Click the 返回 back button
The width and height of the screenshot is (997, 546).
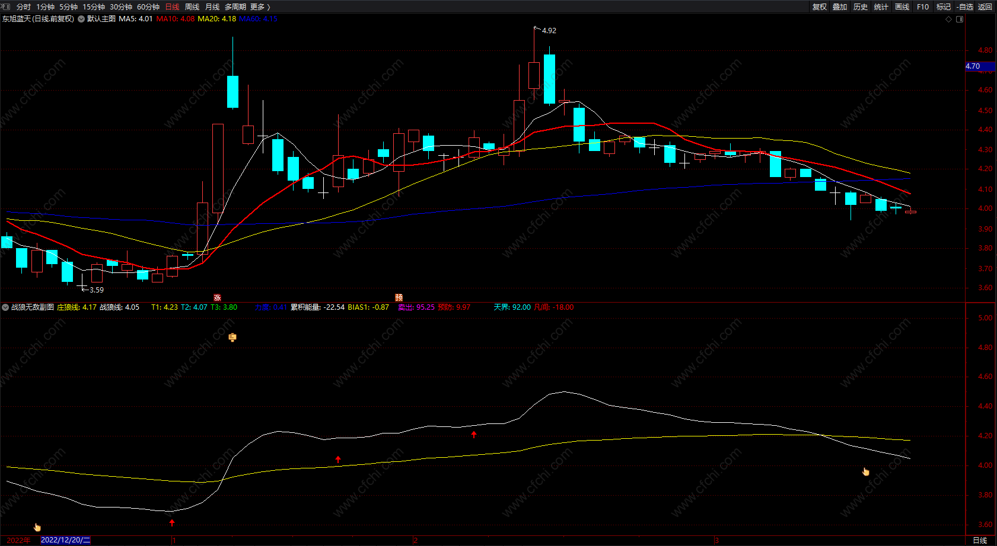(985, 7)
